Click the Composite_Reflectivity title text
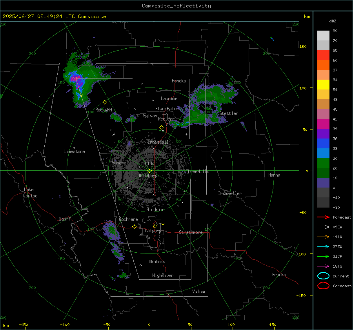This screenshot has width=353, height=330. coord(176,6)
